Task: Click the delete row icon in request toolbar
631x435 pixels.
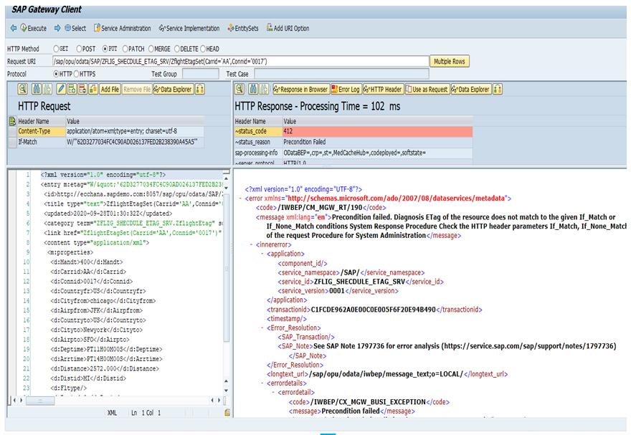Action: coord(82,90)
